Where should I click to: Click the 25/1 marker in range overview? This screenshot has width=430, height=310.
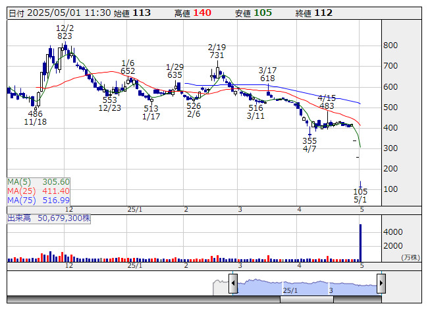(290, 290)
